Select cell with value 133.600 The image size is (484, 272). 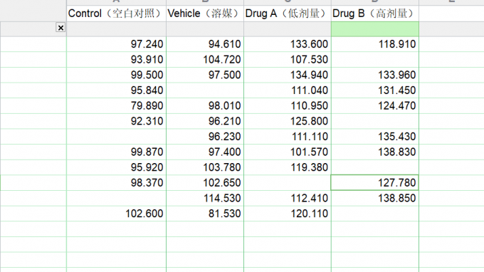pos(288,44)
